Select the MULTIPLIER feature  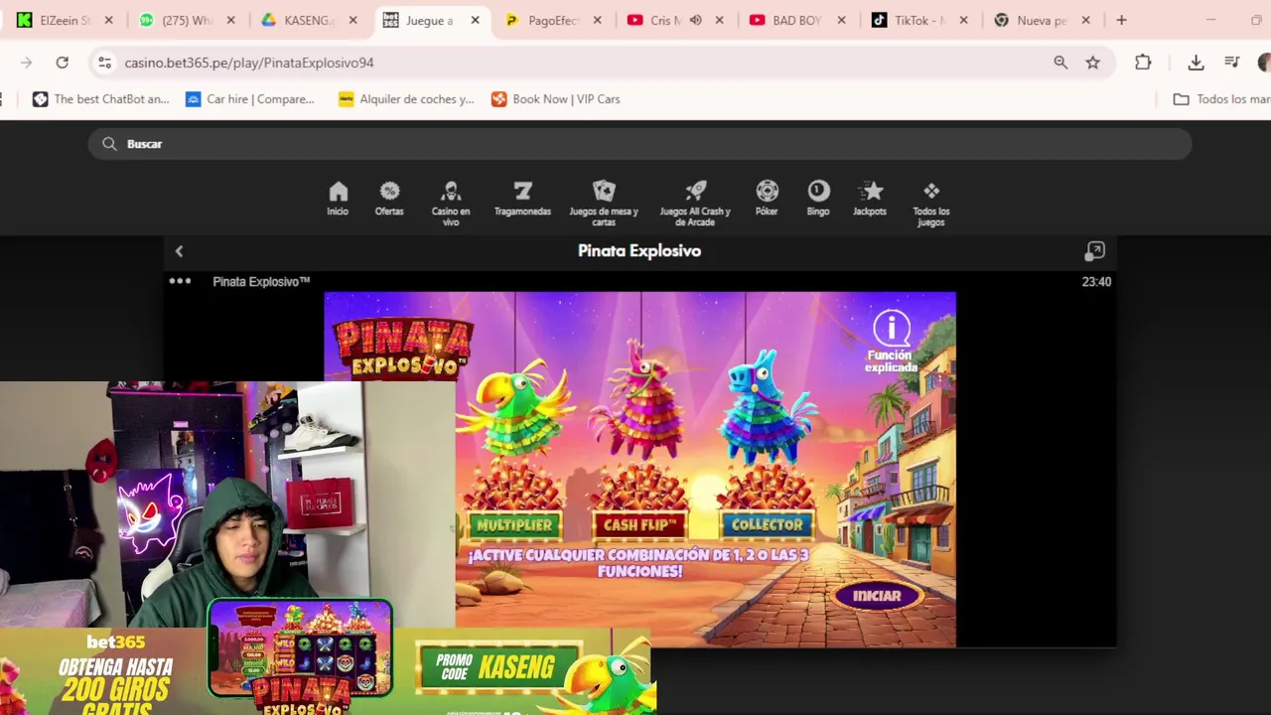click(x=513, y=524)
